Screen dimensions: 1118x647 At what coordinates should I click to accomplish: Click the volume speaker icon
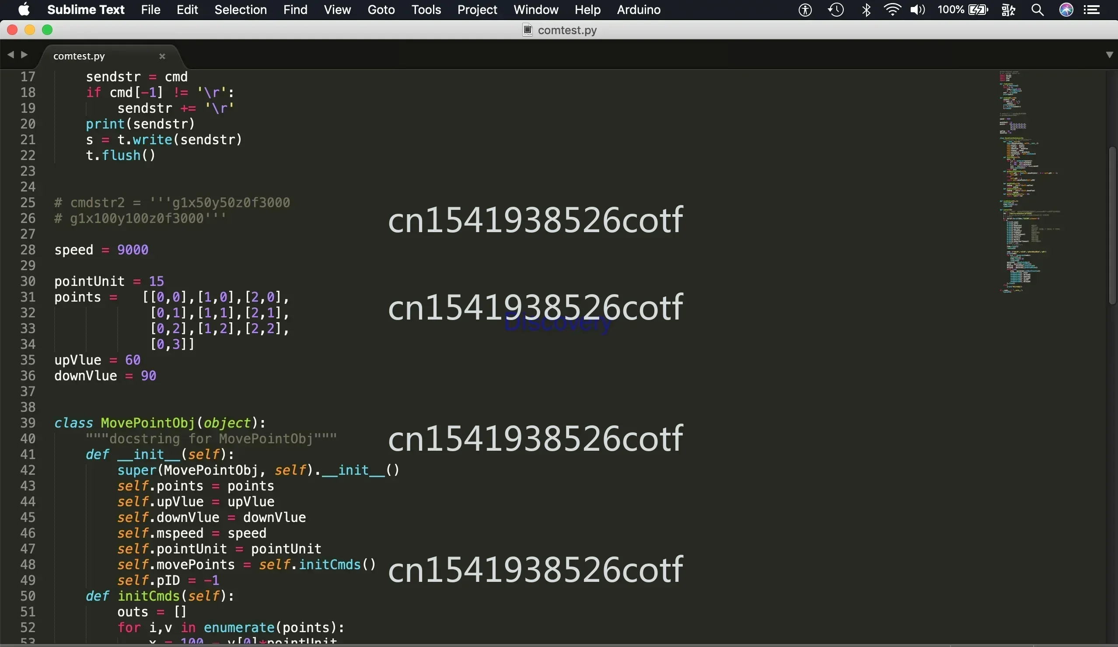917,10
